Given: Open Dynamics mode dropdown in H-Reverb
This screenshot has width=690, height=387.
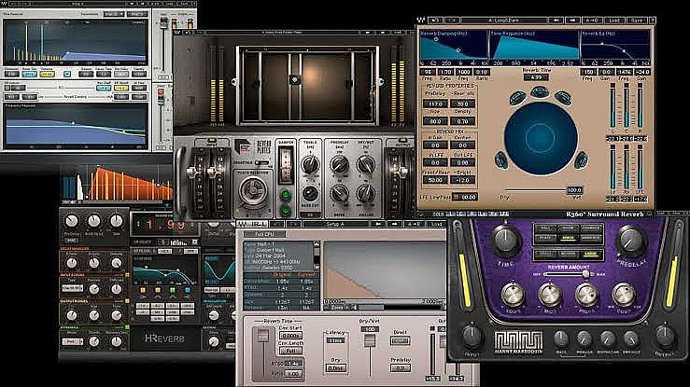Looking at the screenshot, I should tap(73, 341).
